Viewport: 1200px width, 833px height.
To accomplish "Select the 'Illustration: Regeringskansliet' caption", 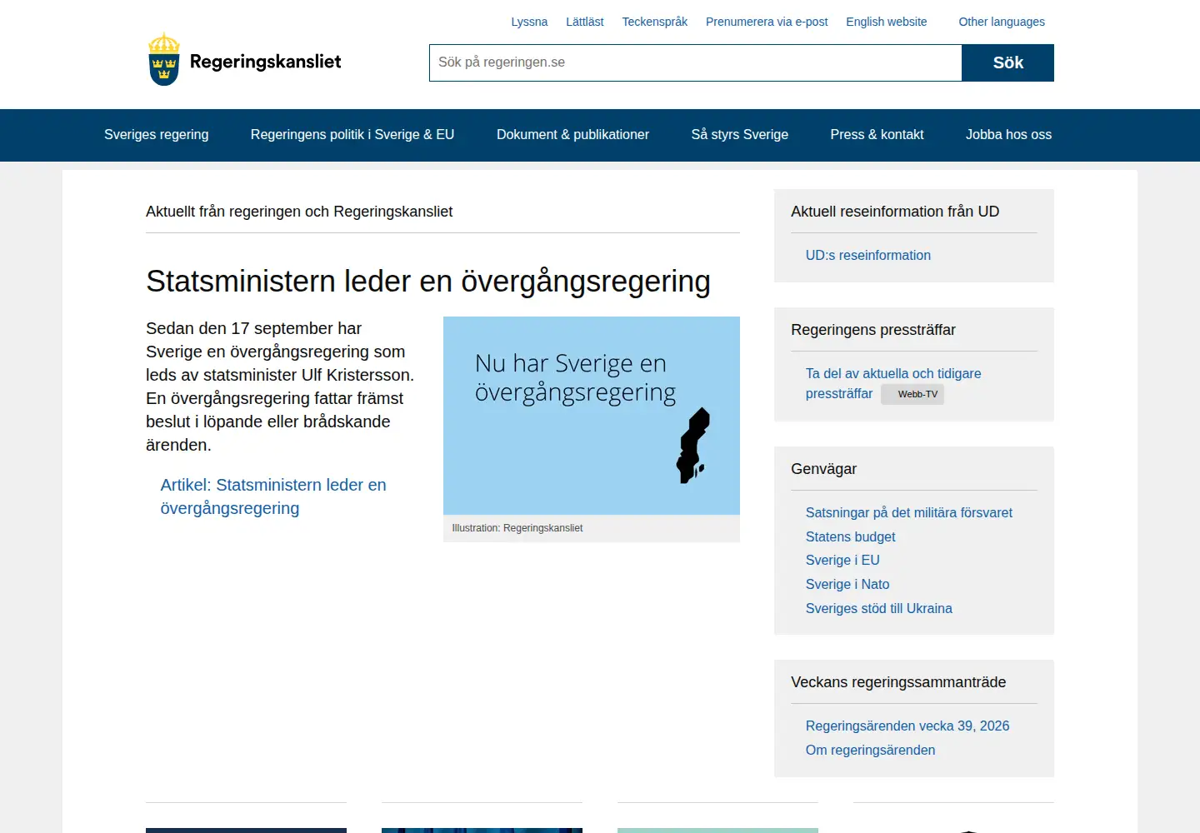I will pyautogui.click(x=517, y=528).
